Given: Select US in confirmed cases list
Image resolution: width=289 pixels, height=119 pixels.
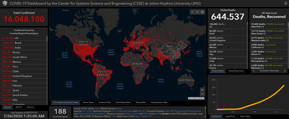Looking at the screenshot, I should click(23, 38).
